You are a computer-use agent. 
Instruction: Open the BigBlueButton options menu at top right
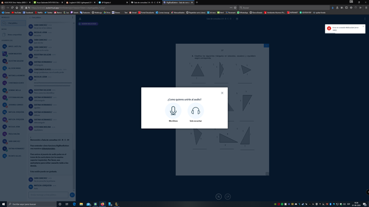[365, 18]
